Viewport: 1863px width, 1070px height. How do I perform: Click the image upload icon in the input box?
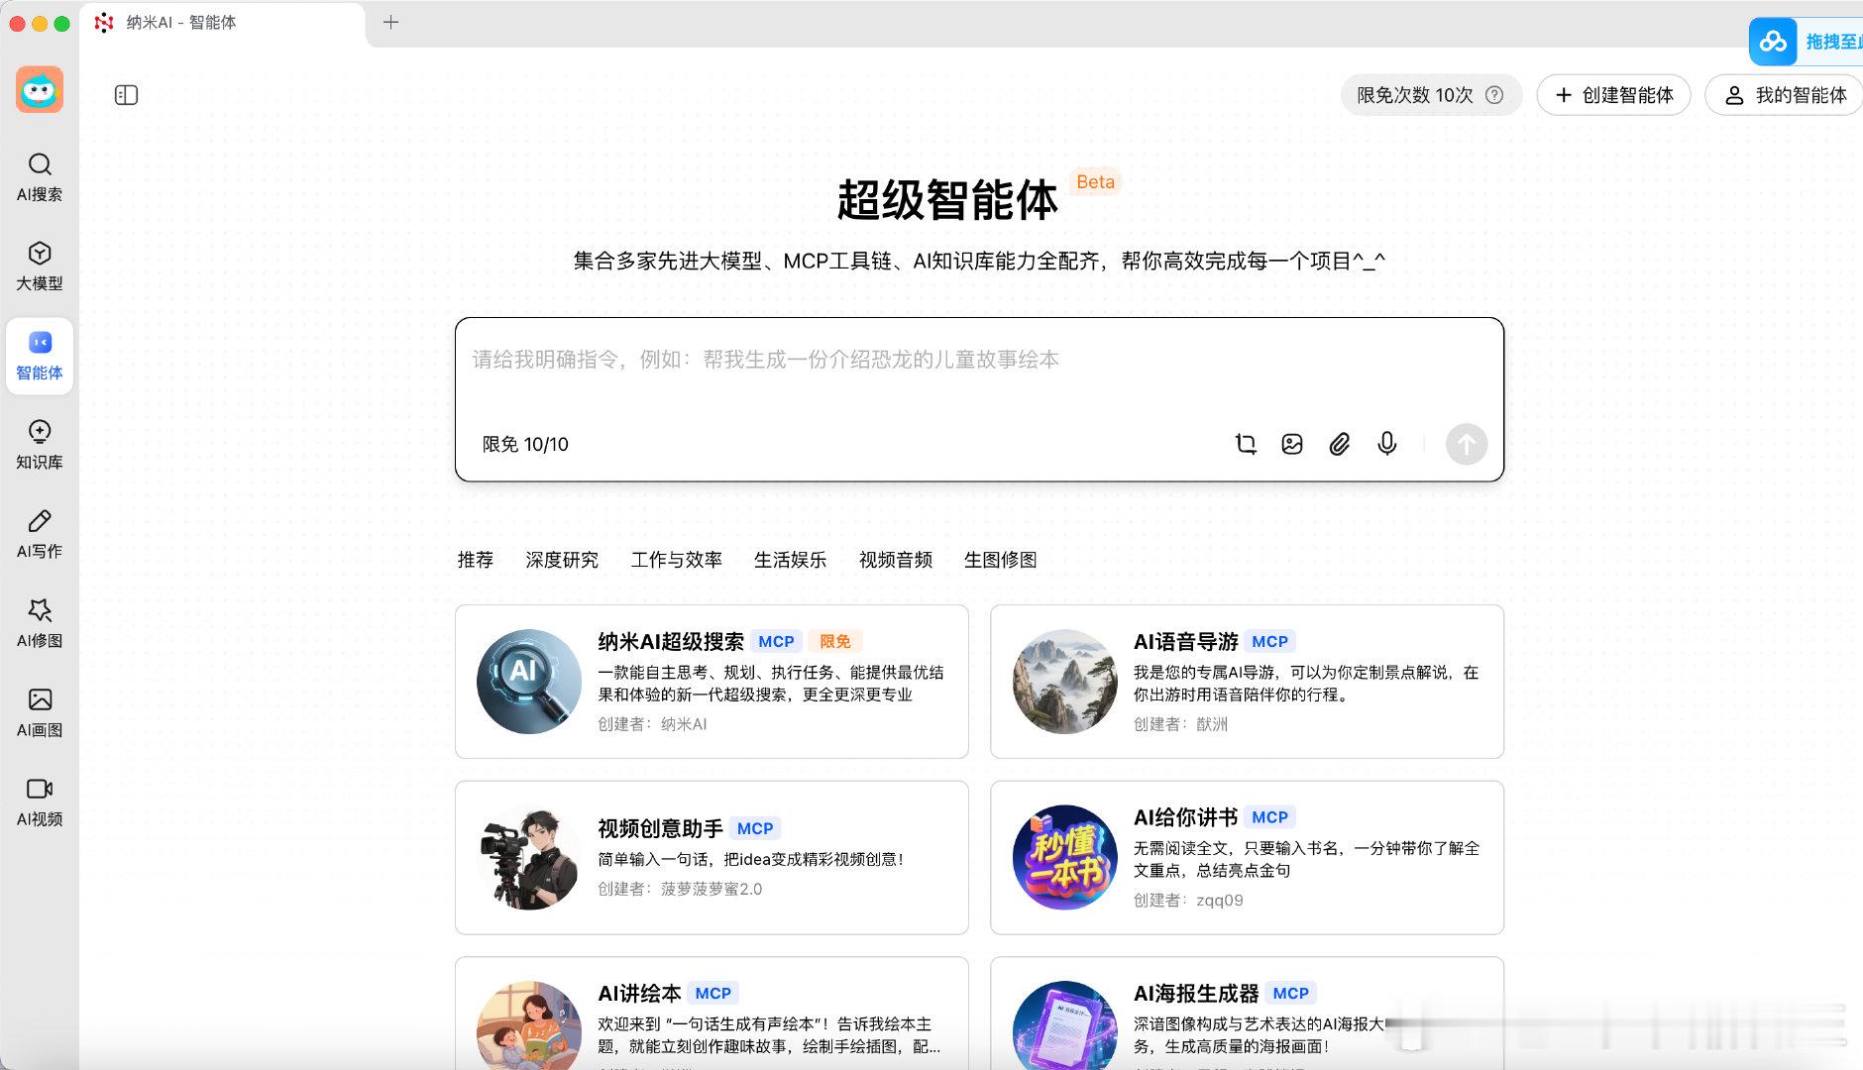1292,444
